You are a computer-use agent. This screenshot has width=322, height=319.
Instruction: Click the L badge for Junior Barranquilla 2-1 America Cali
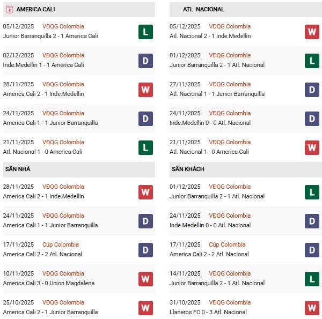pos(145,32)
